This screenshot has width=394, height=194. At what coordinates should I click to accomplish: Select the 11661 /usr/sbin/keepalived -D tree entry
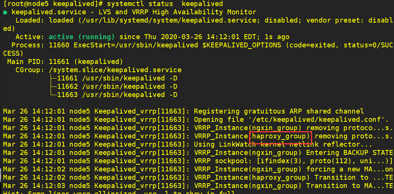click(x=117, y=78)
